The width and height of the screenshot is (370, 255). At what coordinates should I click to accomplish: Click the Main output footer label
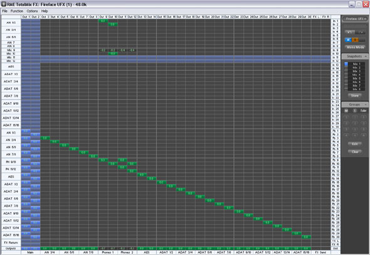(31, 252)
